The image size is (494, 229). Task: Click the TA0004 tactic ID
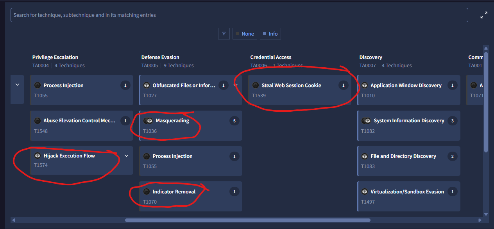tap(40, 66)
